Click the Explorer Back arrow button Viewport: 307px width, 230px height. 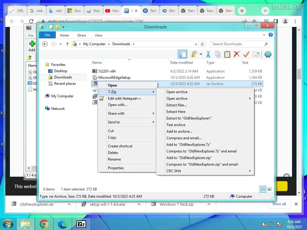click(45, 44)
